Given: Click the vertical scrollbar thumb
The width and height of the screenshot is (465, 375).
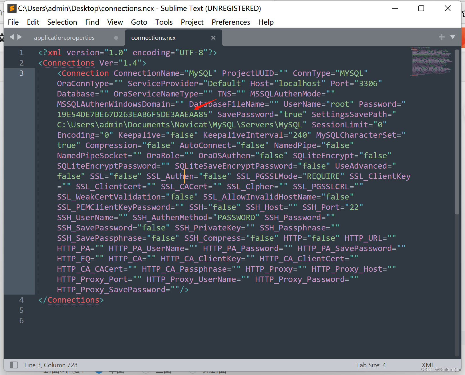Looking at the screenshot, I should click(x=457, y=132).
